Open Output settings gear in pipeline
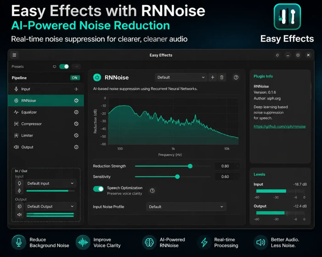Screen dimensions: 322x257 pyautogui.click(x=76, y=147)
